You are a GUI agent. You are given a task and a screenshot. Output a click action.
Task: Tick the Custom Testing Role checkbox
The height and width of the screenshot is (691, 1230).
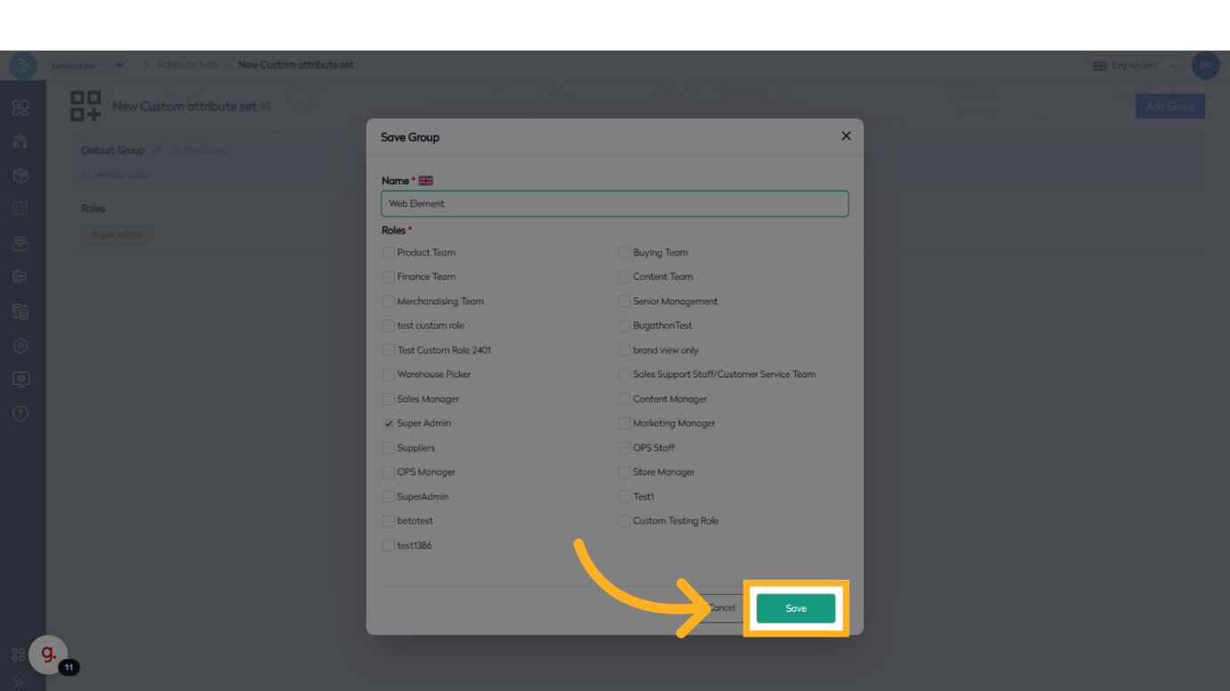[x=625, y=521]
